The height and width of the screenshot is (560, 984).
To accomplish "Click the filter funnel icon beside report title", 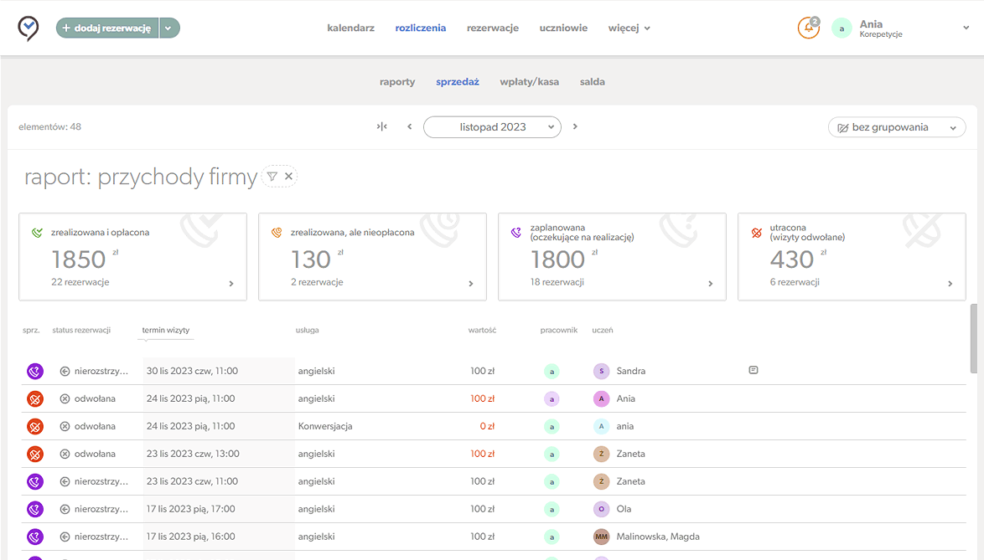I will [x=272, y=177].
